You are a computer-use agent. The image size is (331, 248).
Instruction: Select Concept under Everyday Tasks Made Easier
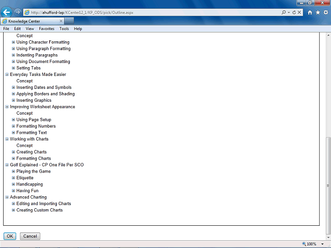click(24, 81)
